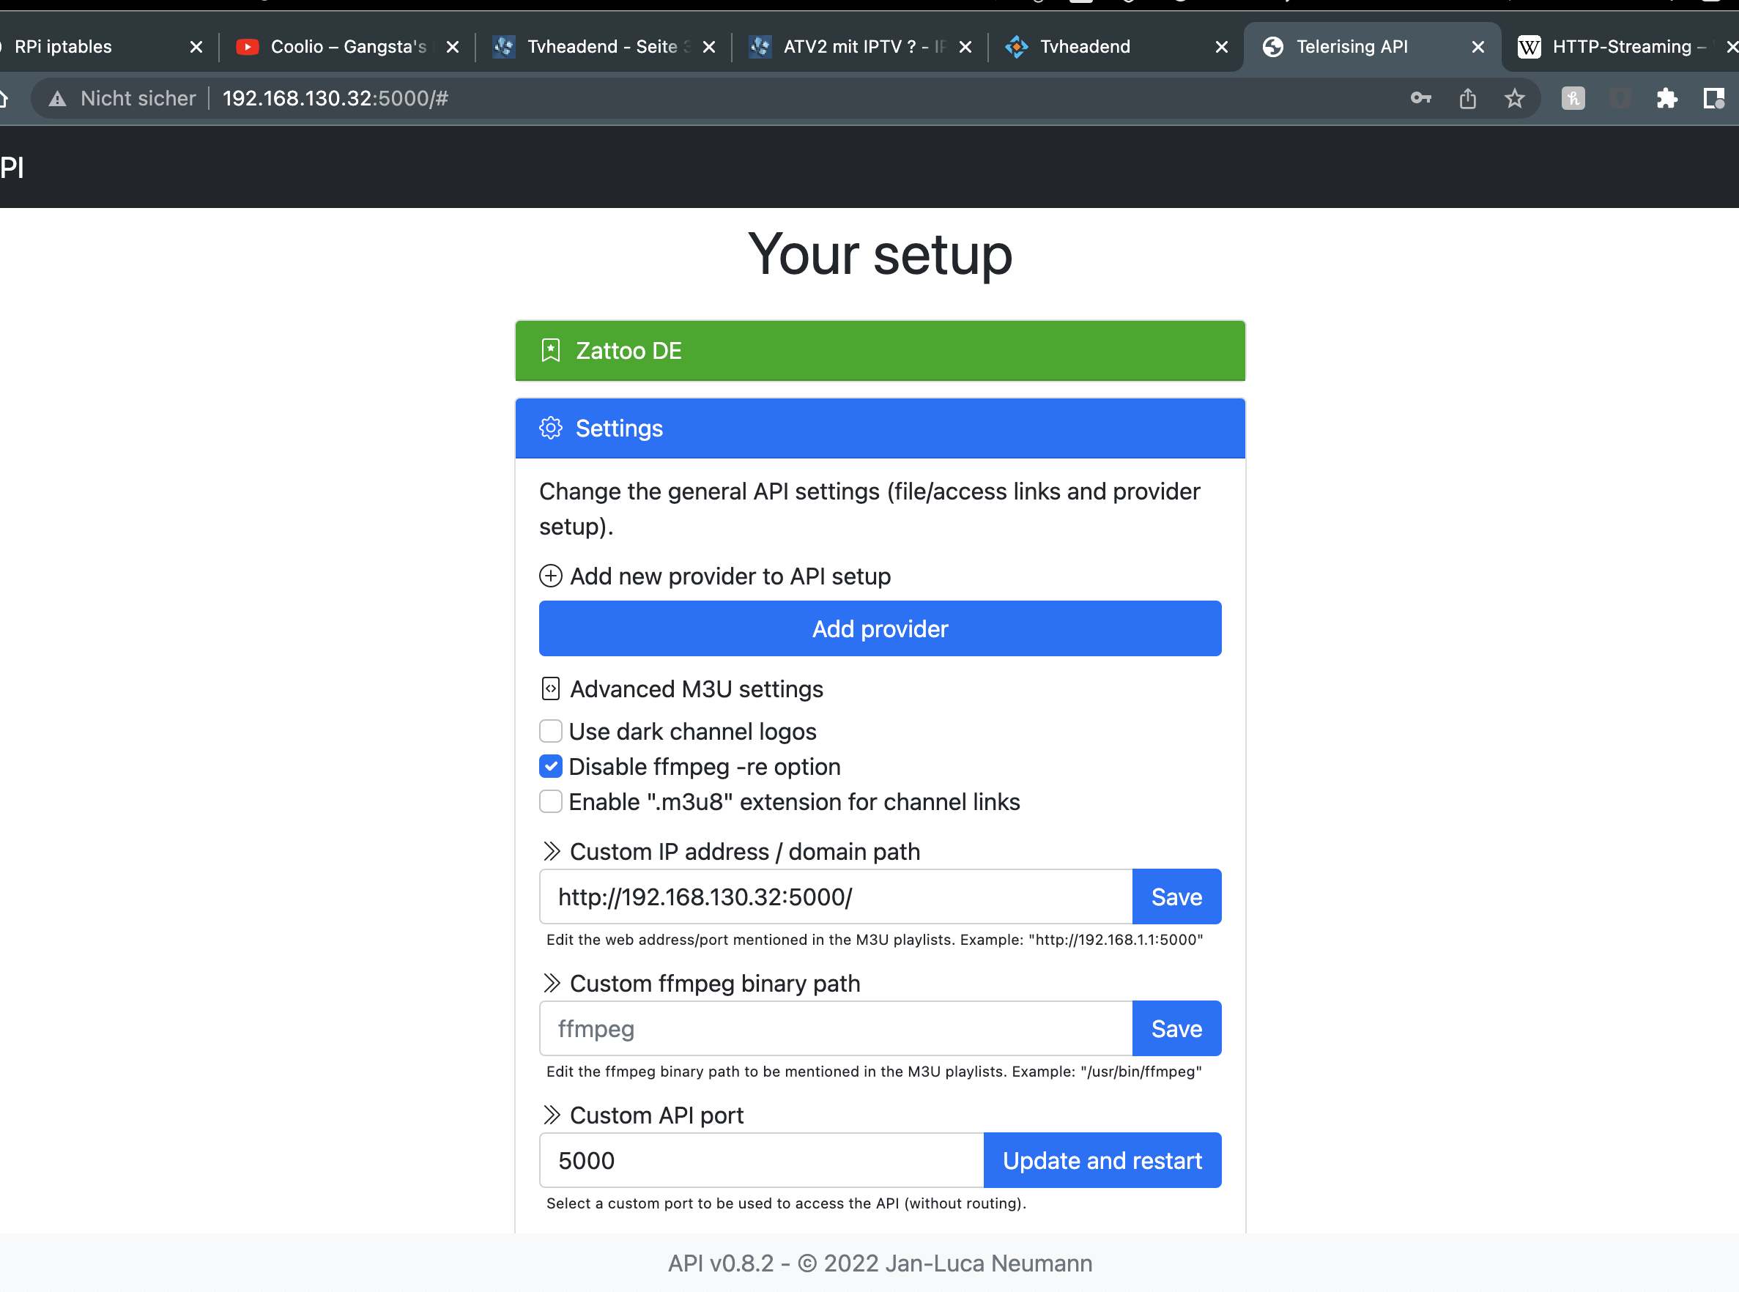The image size is (1739, 1292).
Task: Click the "Edit the ffmpeg binary path" hint text
Action: 874,1072
